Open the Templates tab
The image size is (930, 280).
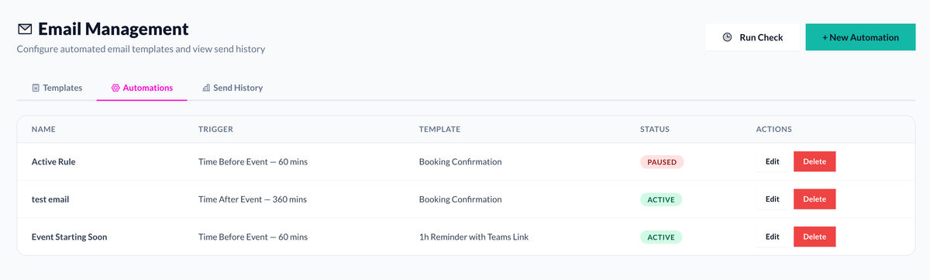(57, 88)
